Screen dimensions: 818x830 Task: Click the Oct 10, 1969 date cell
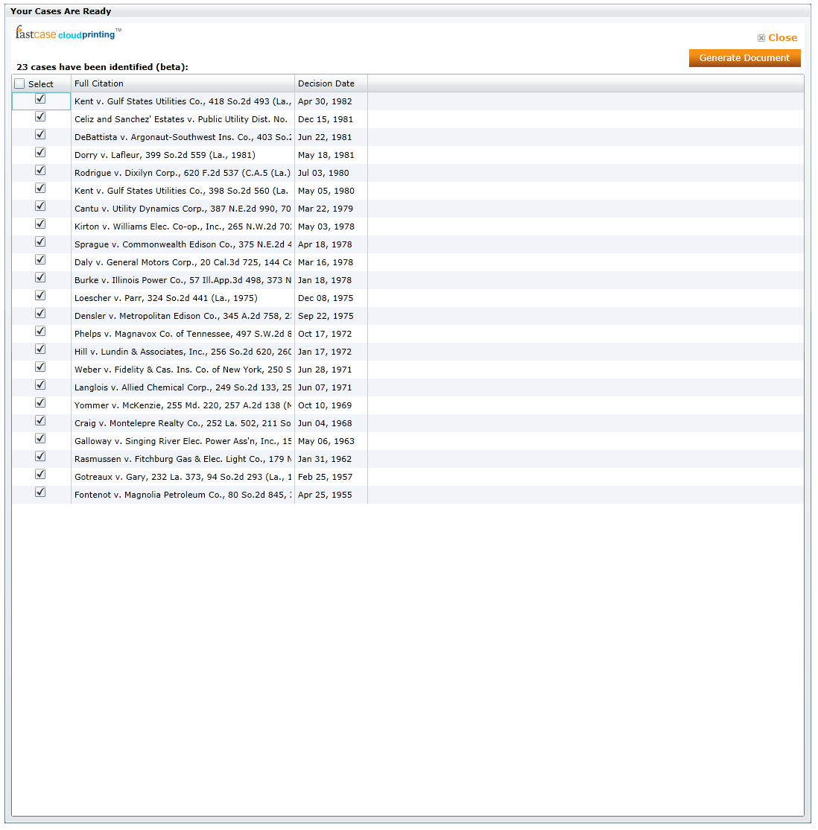point(331,405)
